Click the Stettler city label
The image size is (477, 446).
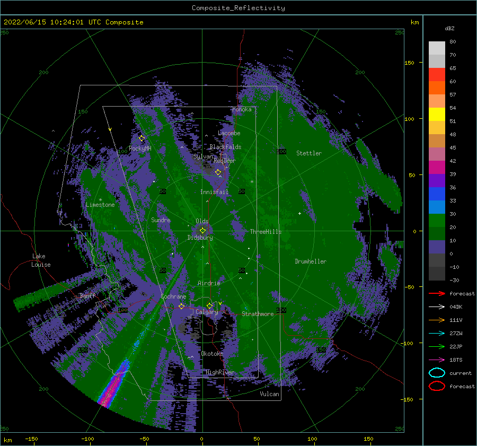[309, 153]
